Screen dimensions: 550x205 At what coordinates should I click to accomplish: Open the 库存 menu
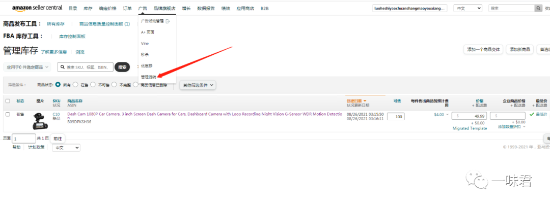pos(88,9)
